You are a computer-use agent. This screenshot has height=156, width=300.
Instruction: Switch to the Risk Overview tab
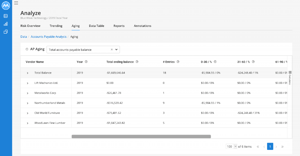tap(30, 26)
